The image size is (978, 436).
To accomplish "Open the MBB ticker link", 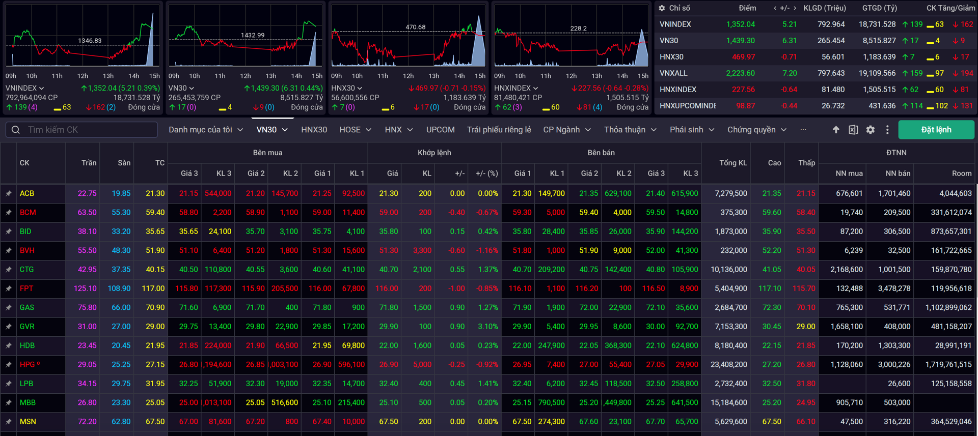I will pos(28,402).
